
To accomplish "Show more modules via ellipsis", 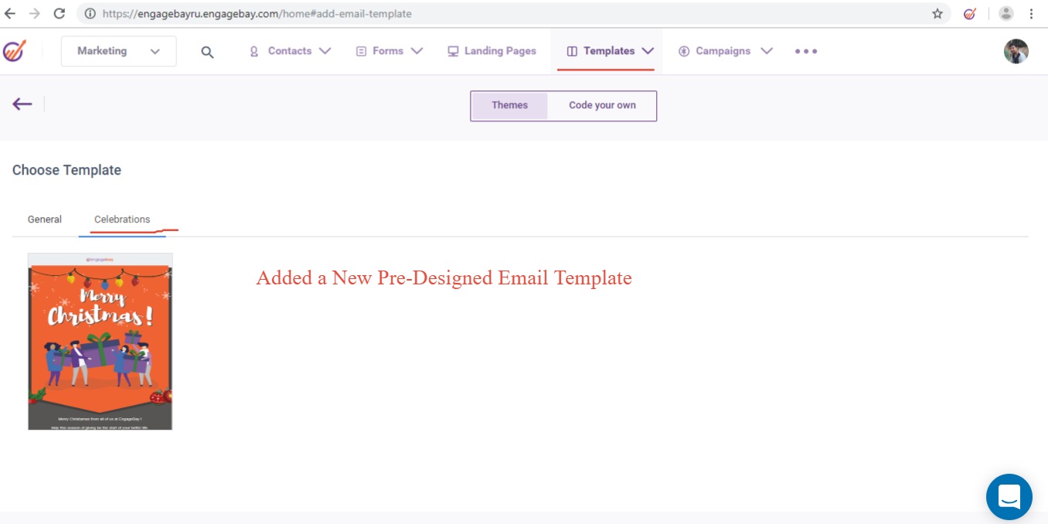I will (805, 51).
